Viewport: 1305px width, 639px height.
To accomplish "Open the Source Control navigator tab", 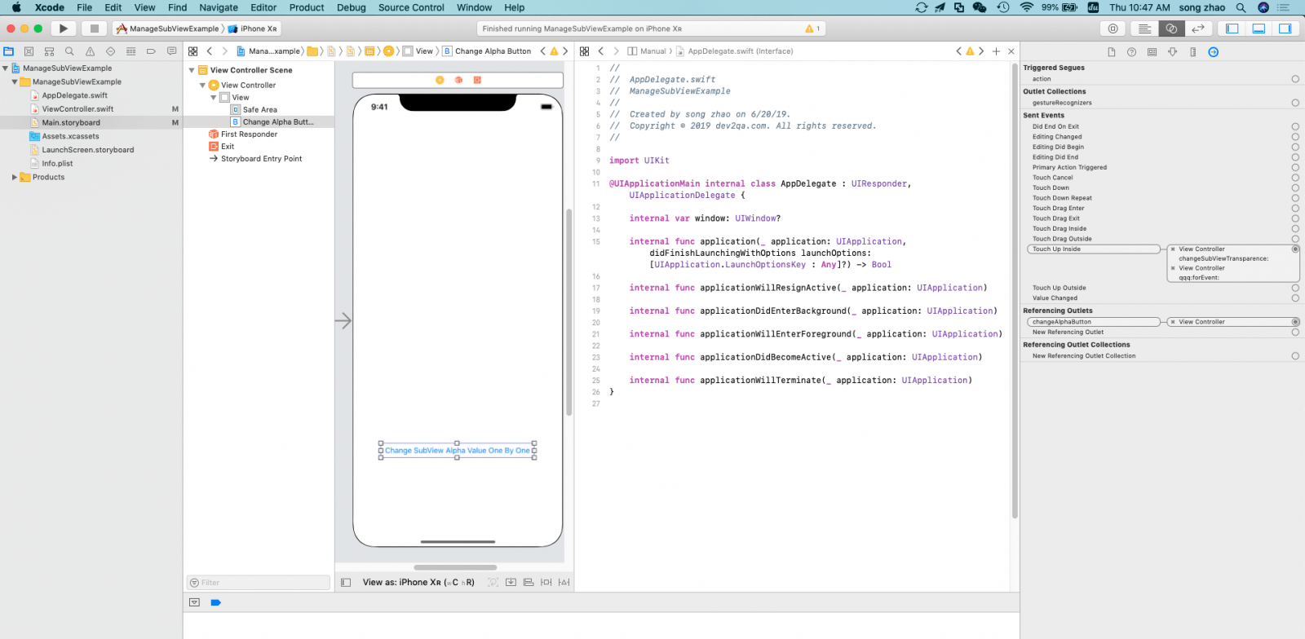I will coord(29,51).
